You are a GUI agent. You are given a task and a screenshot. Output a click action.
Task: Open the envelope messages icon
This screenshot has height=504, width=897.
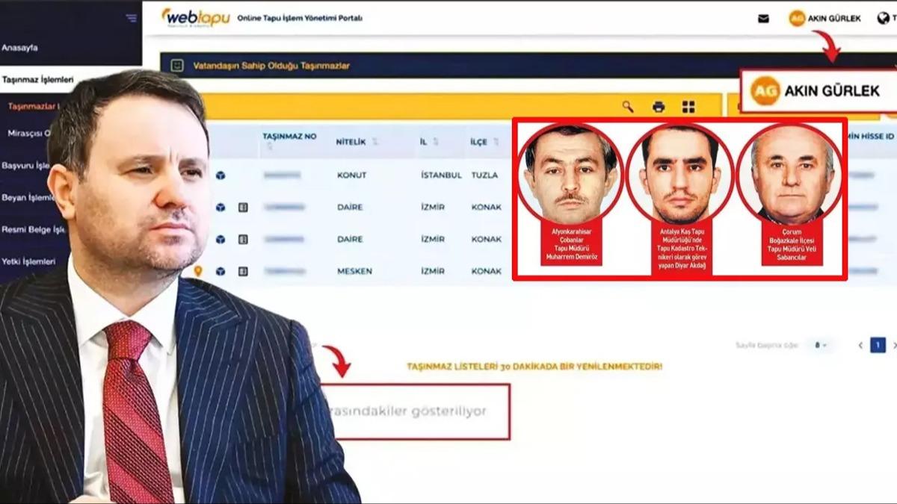click(x=763, y=19)
